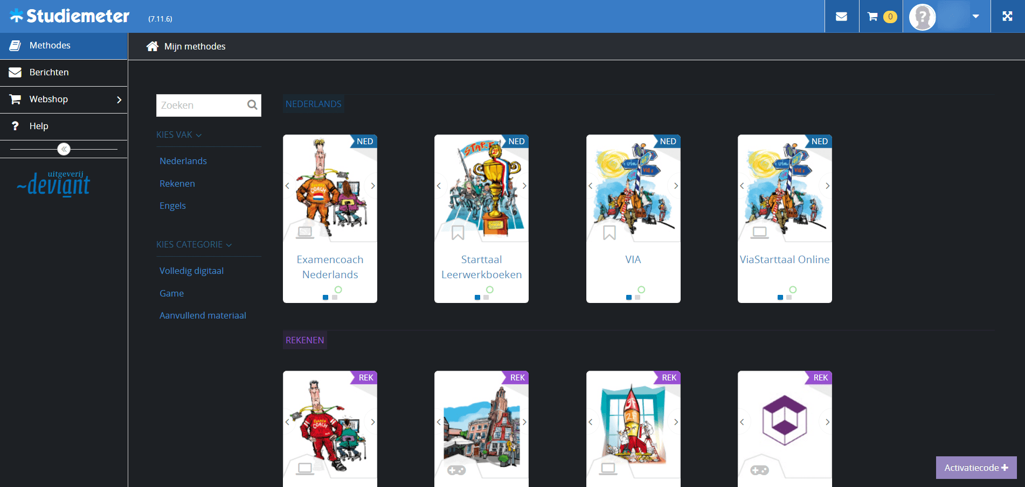Click status circle on VIA card
This screenshot has width=1025, height=487.
(641, 290)
